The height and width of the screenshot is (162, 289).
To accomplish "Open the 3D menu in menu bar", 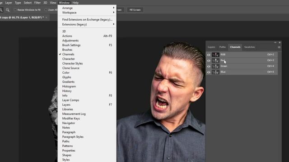I will [45, 3].
